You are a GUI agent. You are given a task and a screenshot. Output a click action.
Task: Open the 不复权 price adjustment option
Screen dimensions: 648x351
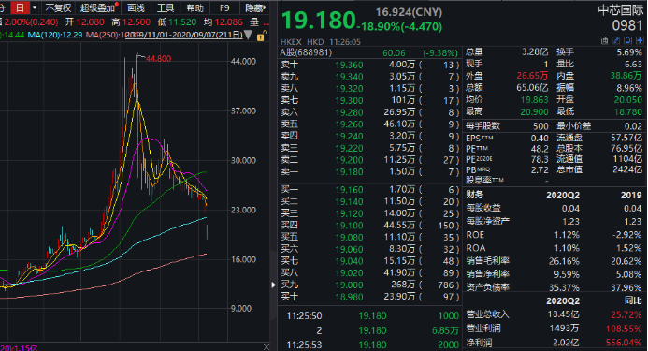coord(58,7)
